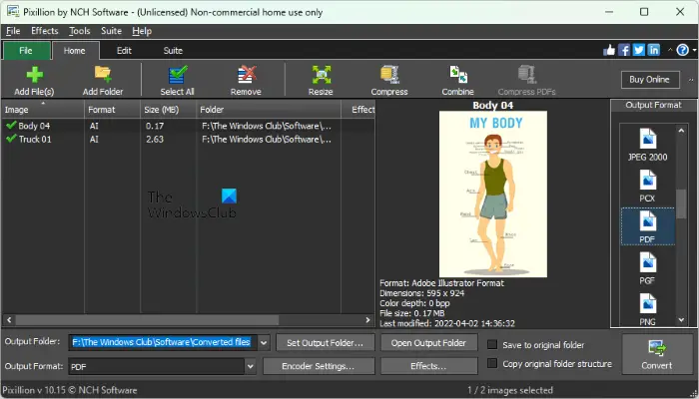Viewport: 699px width, 399px height.
Task: Open the Twitter share icon
Action: pos(639,50)
